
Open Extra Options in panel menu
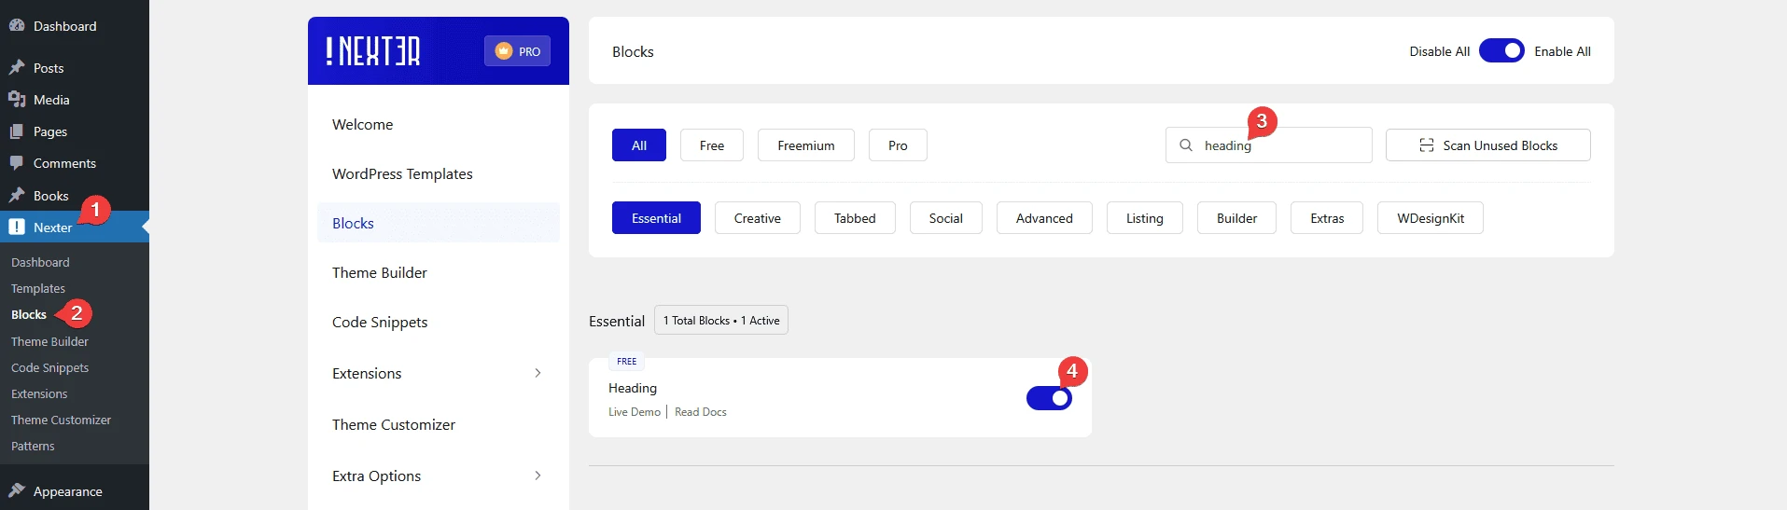click(439, 476)
